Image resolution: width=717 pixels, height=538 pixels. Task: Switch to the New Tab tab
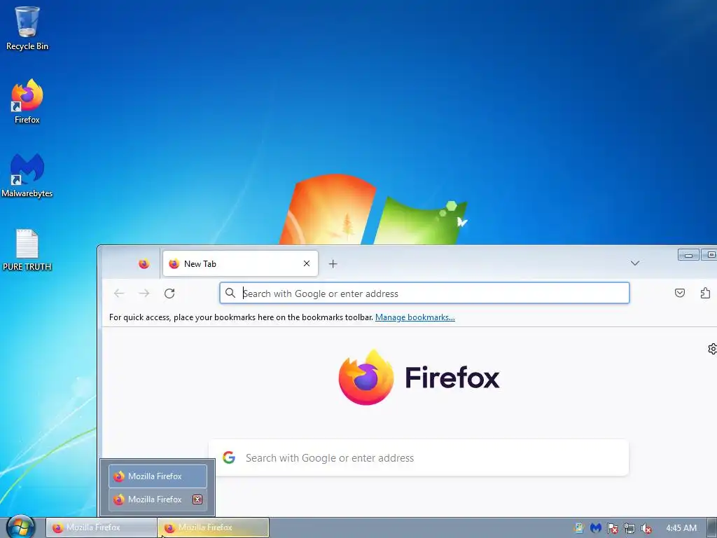click(240, 263)
